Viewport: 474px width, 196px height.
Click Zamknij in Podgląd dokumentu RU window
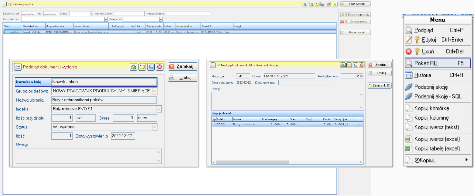coord(380,65)
